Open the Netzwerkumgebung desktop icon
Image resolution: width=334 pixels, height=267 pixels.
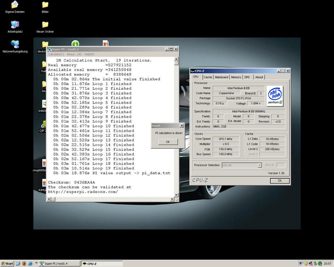(15, 47)
